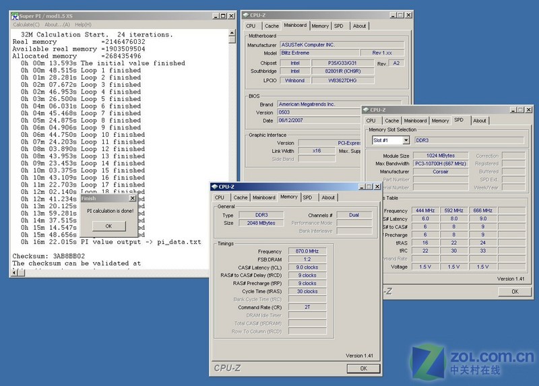This screenshot has height=386, width=539.
Task: Open Cache tab in front CPU-Z window
Action: coord(241,197)
